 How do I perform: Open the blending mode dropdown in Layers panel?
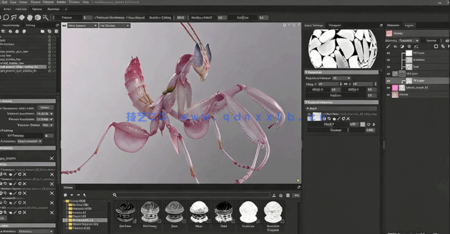coord(409,41)
